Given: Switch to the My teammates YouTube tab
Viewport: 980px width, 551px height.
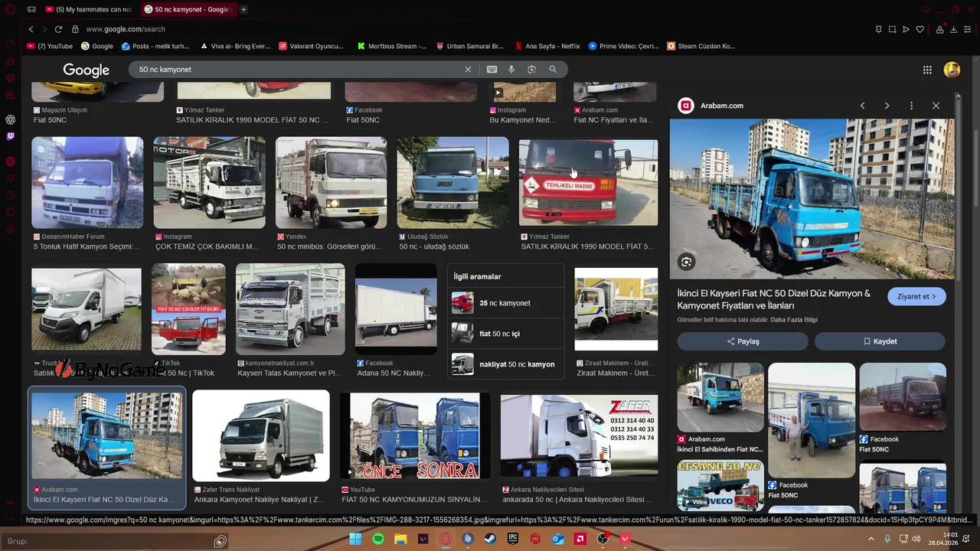Looking at the screenshot, I should 89,9.
